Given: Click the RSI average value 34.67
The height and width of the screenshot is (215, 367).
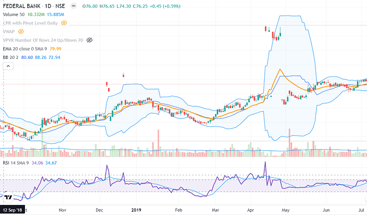Looking at the screenshot, I should click(x=51, y=163).
